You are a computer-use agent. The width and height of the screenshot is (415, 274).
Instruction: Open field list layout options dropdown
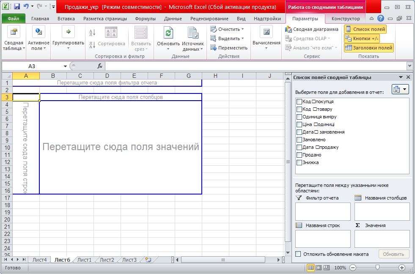400,89
